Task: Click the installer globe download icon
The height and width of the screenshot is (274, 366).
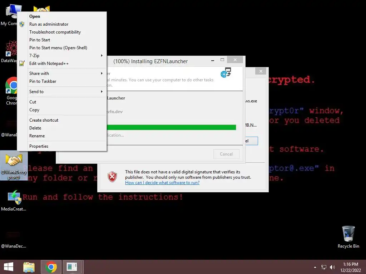Action: (x=226, y=73)
